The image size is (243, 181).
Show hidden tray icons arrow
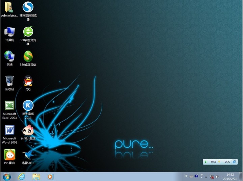206,176
